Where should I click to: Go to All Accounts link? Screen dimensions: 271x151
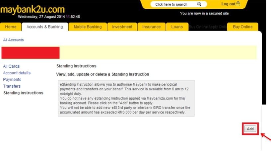[13, 40]
